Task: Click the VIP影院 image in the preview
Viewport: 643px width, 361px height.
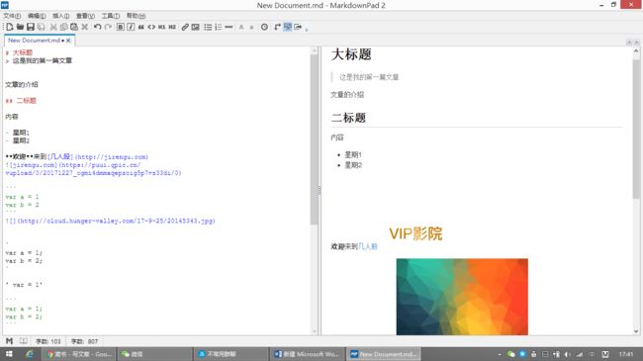Action: click(x=415, y=233)
